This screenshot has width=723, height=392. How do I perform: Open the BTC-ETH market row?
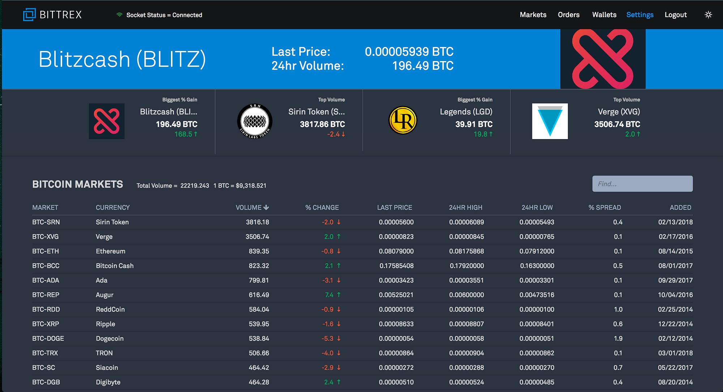[x=363, y=251]
